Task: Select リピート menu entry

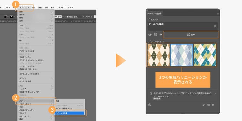Action: (36, 107)
